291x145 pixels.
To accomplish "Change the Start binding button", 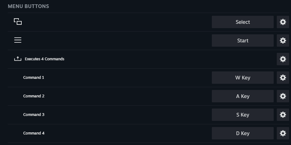I will (x=242, y=41).
